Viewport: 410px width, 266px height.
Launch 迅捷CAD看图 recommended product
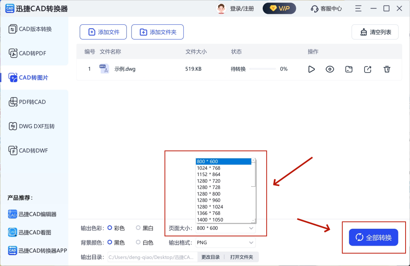click(x=29, y=232)
